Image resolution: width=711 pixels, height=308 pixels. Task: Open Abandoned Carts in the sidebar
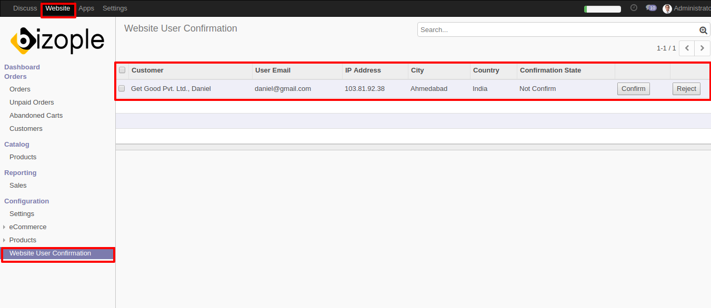(36, 116)
